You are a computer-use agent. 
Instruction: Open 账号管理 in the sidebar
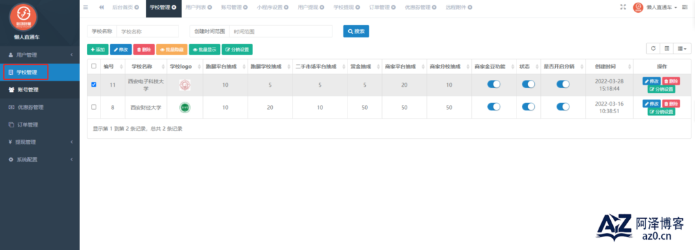pyautogui.click(x=40, y=90)
